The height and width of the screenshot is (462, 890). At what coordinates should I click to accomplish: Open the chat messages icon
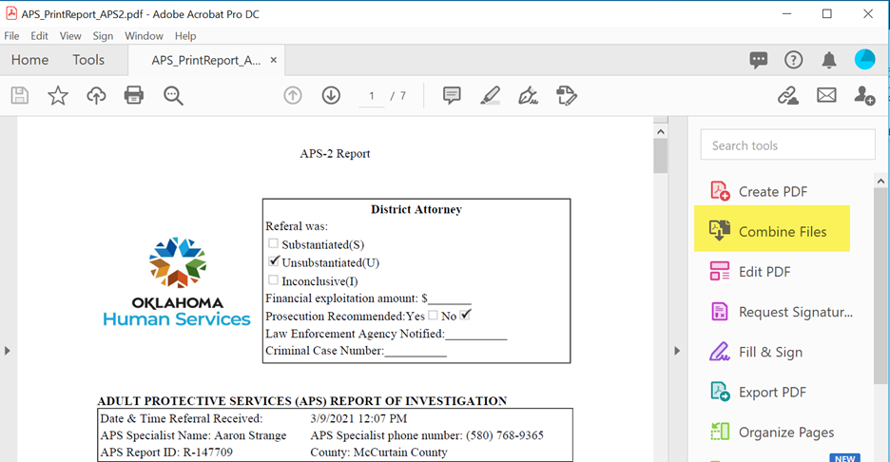(759, 60)
